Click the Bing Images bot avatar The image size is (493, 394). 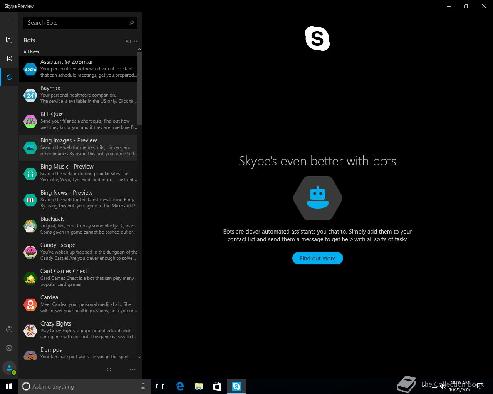click(30, 148)
